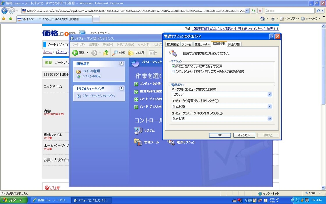The height and width of the screenshot is (204, 326).
Task: Open the blank new tab button in IE
Action: coord(96,19)
